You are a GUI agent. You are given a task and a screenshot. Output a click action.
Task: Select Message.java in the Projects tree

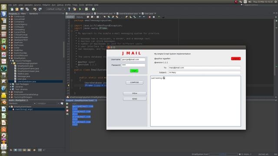tap(23, 76)
